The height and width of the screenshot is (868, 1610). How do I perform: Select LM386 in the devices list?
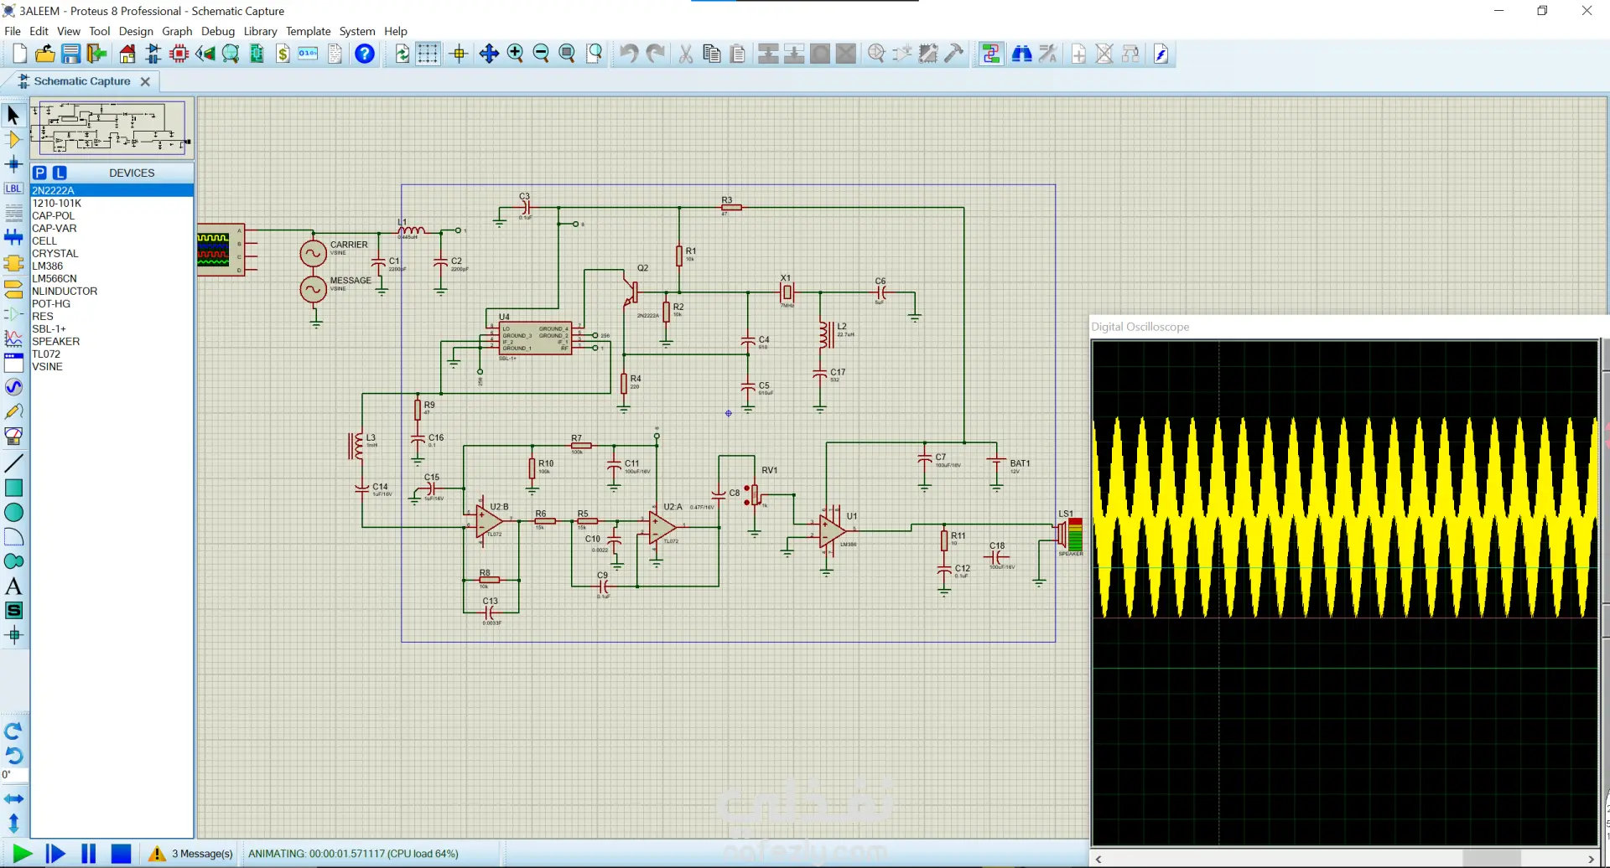coord(48,266)
